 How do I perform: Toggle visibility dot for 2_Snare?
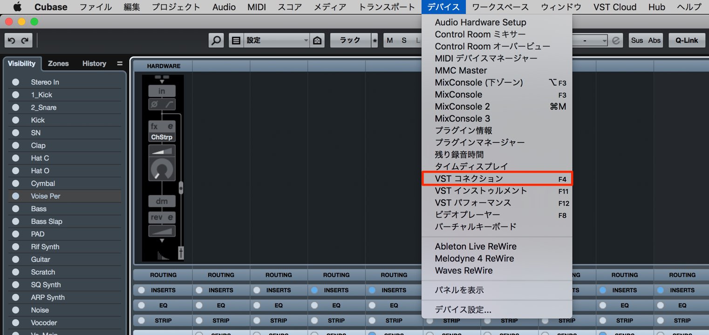[x=16, y=107]
